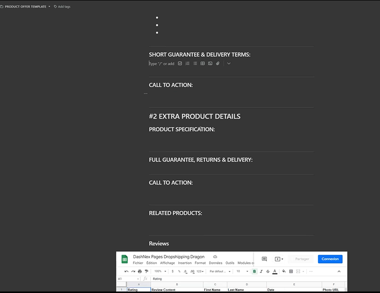Click the merge cells icon

(298, 271)
